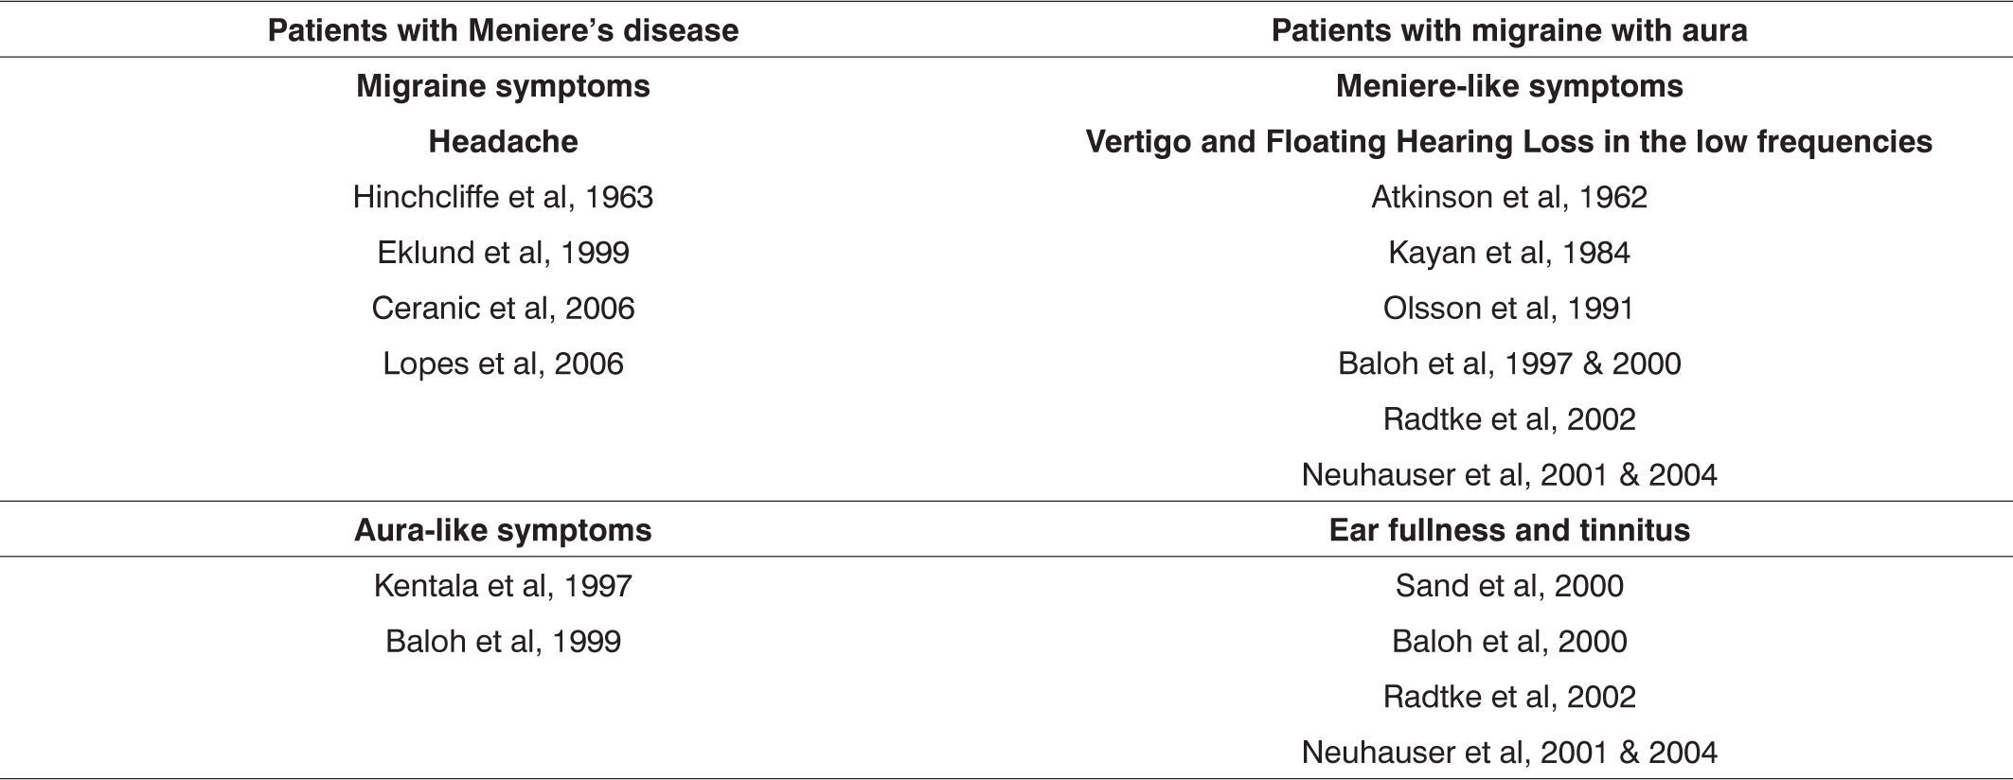
Task: Click the Hinchcliffe et al, 1963 citation
Action: [503, 197]
